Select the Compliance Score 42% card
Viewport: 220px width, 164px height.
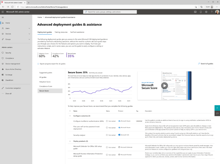(x=58, y=55)
